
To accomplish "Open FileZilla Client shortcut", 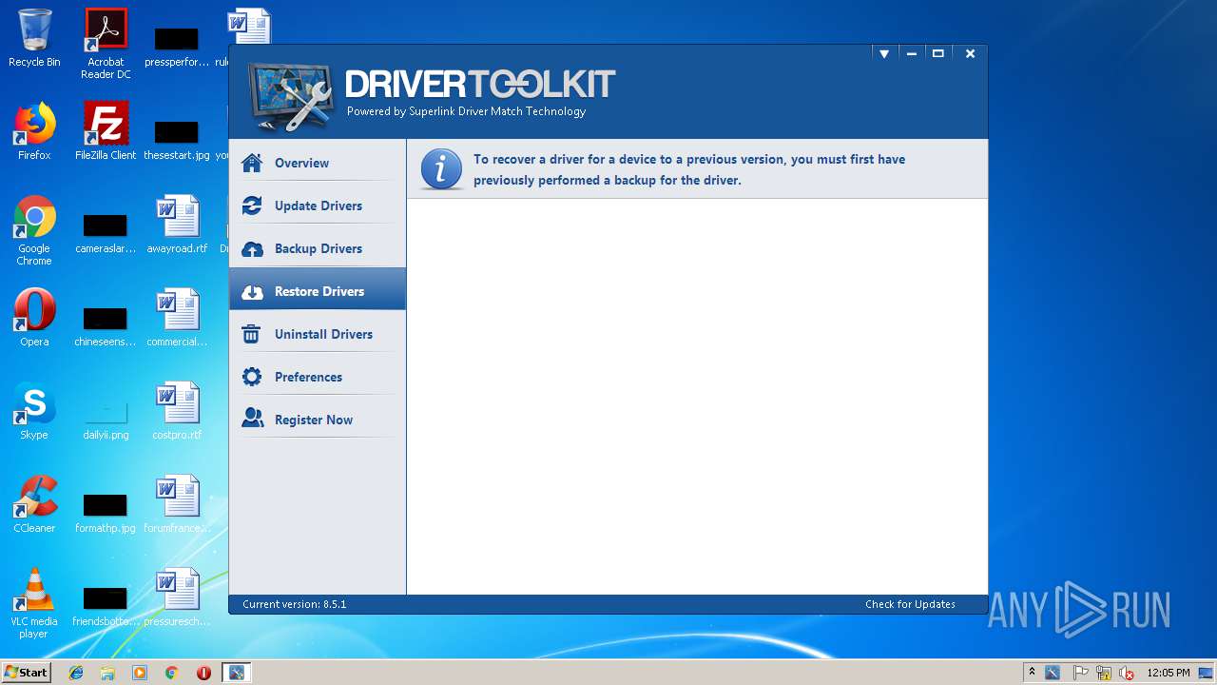I will point(106,131).
